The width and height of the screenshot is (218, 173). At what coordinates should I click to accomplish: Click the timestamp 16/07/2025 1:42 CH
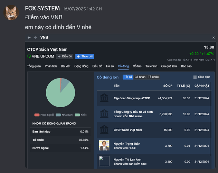[82, 9]
